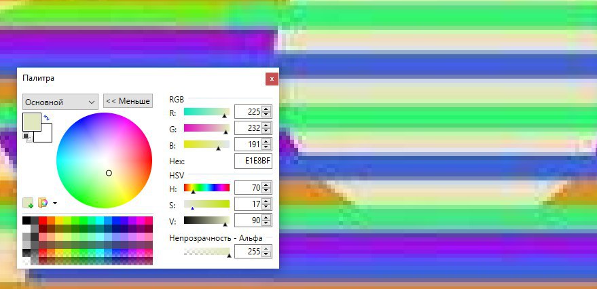Close the Палитра window
The image size is (597, 289).
[272, 79]
